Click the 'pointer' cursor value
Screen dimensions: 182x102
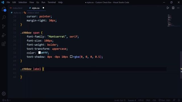45,16
